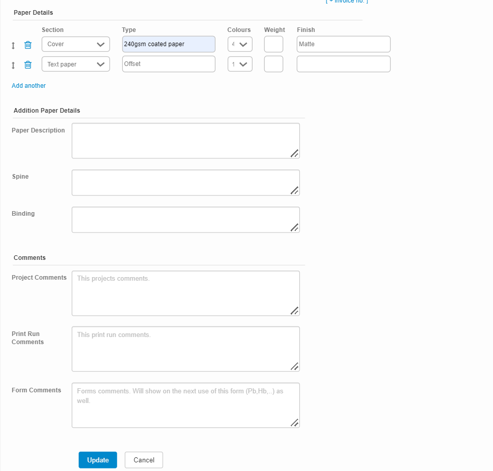This screenshot has width=493, height=471.
Task: Click the Spine label
Action: (20, 177)
